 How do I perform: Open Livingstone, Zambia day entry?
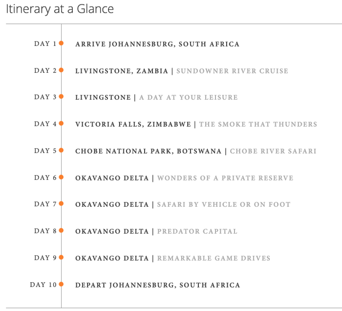122,71
